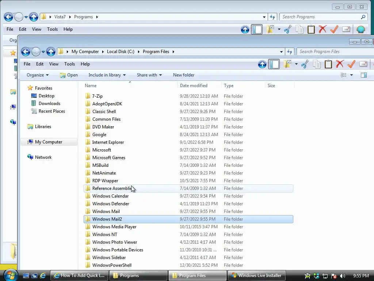Click Open button in command bar
This screenshot has height=281, width=374.
click(x=69, y=75)
